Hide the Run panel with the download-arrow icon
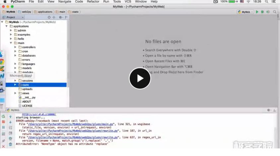 pyautogui.click(x=275, y=110)
